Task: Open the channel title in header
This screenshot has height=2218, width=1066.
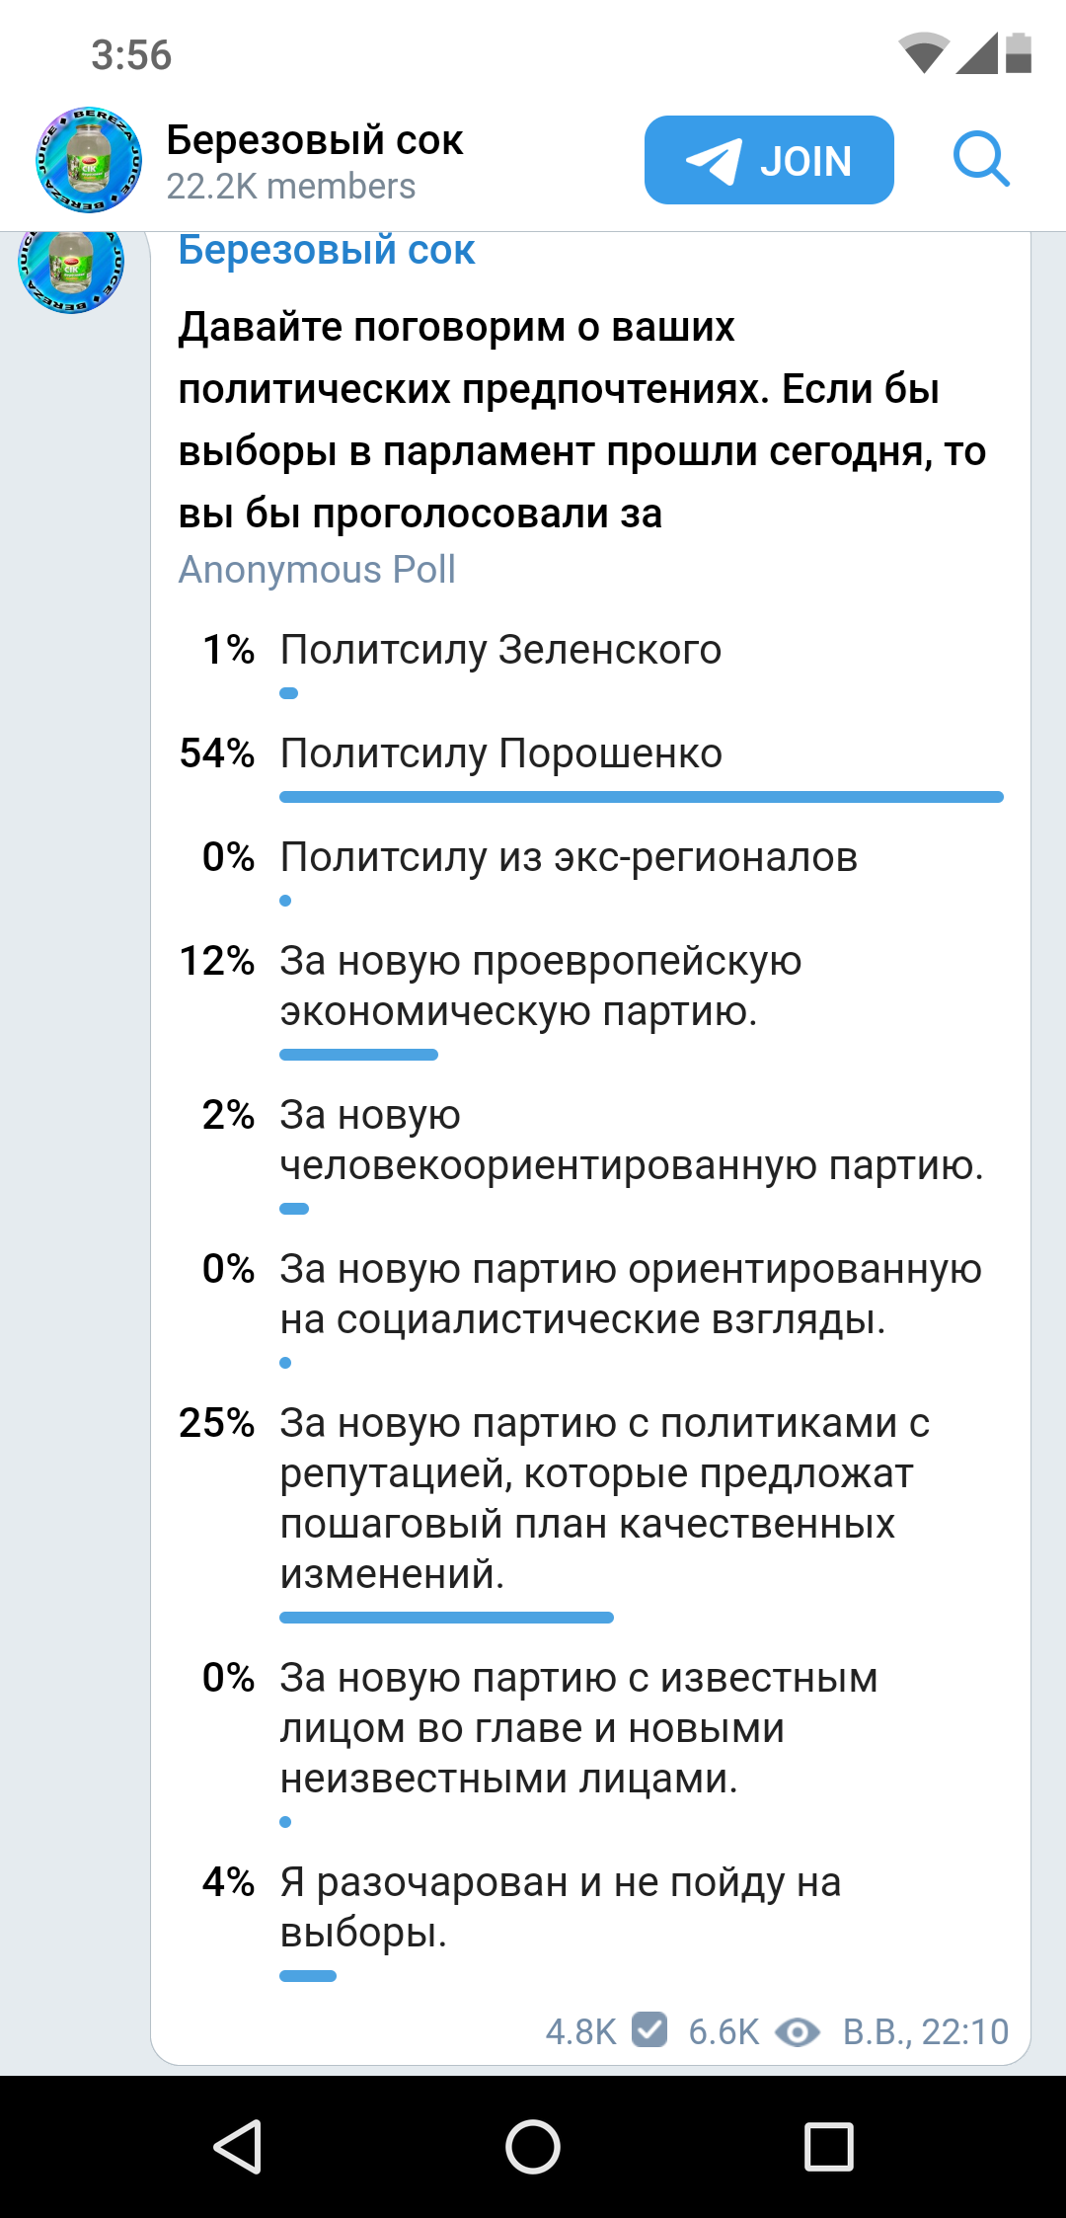Action: pos(314,140)
